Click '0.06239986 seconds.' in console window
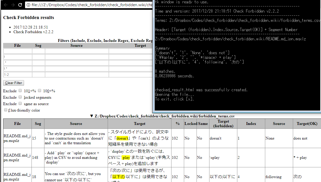The width and height of the screenshot is (321, 182). (175, 76)
